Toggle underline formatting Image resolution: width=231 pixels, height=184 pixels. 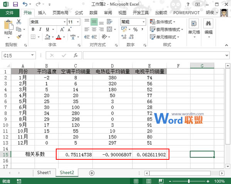(x=47, y=29)
